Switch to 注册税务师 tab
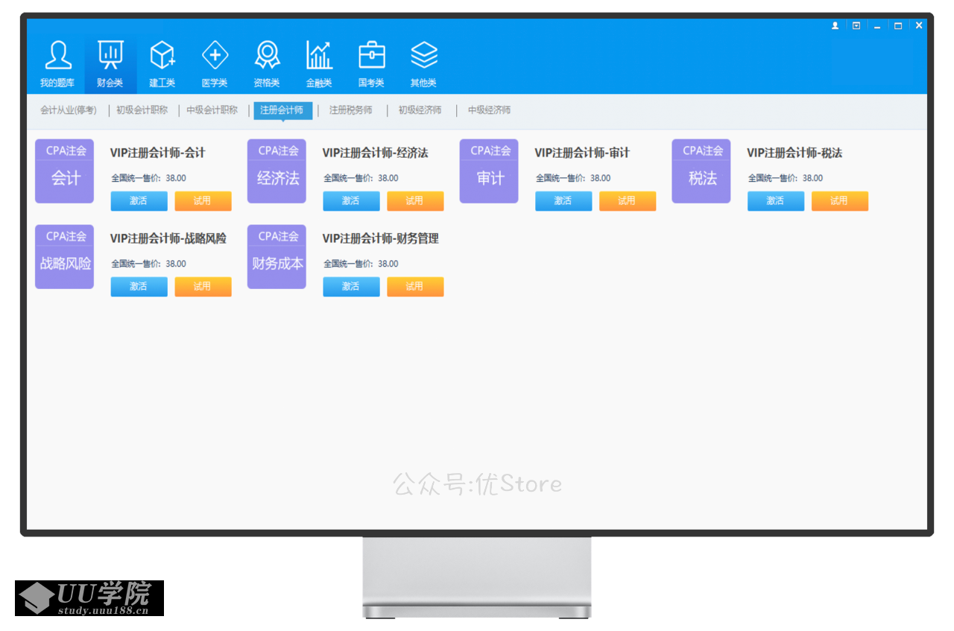The image size is (954, 631). pyautogui.click(x=350, y=110)
